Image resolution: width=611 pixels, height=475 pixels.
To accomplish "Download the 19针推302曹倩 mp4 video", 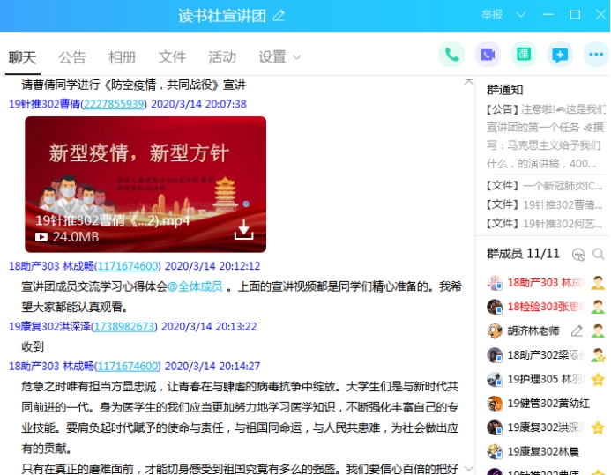I will click(x=243, y=230).
